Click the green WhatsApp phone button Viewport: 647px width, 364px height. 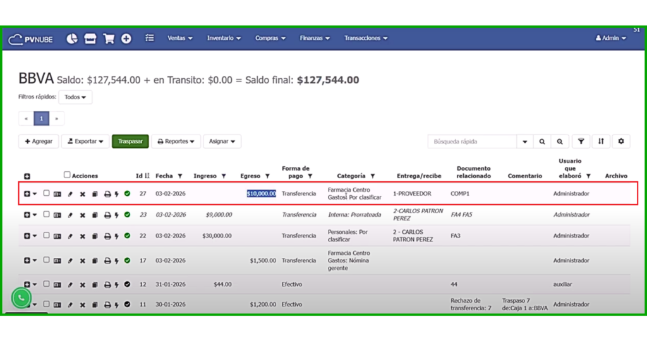(x=21, y=298)
